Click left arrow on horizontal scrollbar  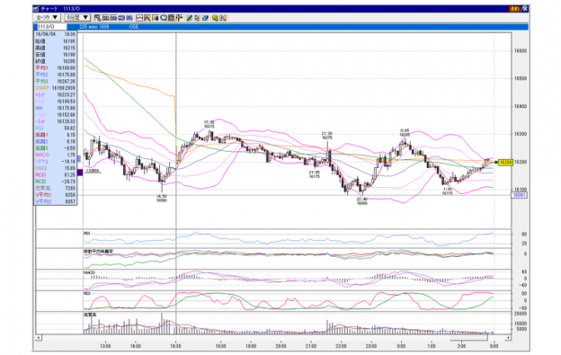coord(39,338)
